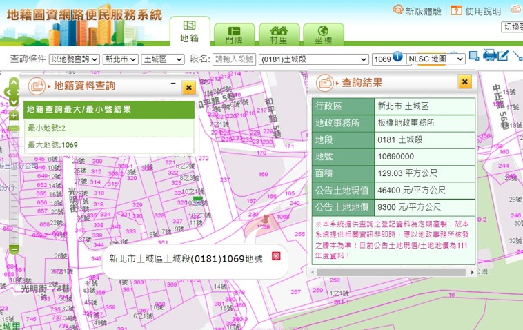Image resolution: width=523 pixels, height=330 pixels.
Task: Click the 段名 section name input field
Action: click(233, 59)
